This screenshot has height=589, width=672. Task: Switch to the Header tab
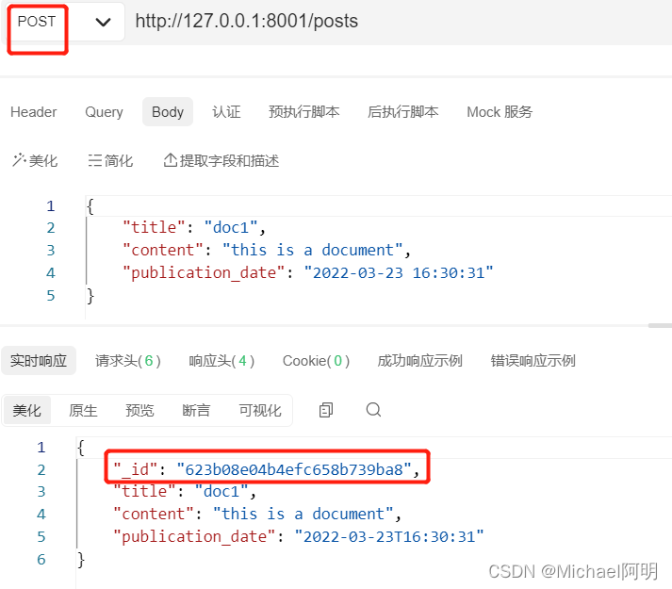coord(33,112)
